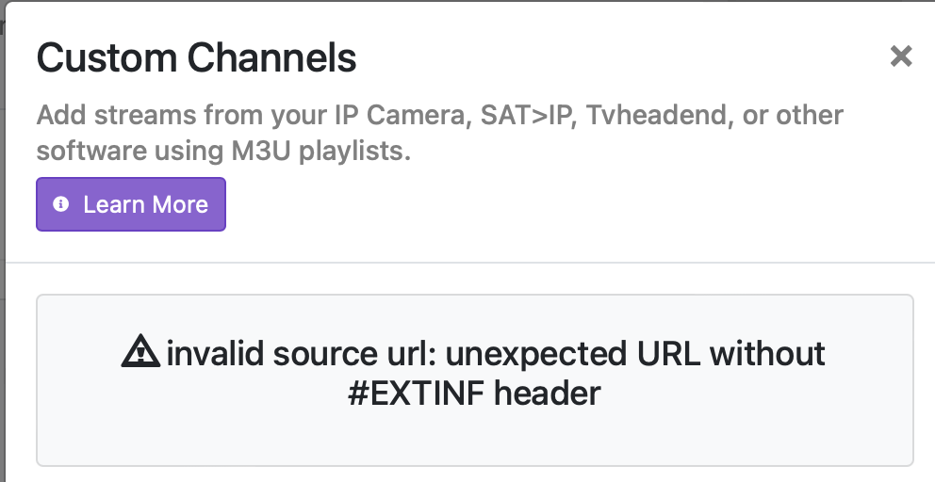Image resolution: width=935 pixels, height=482 pixels.
Task: Click the Add streams description text
Action: (439, 133)
